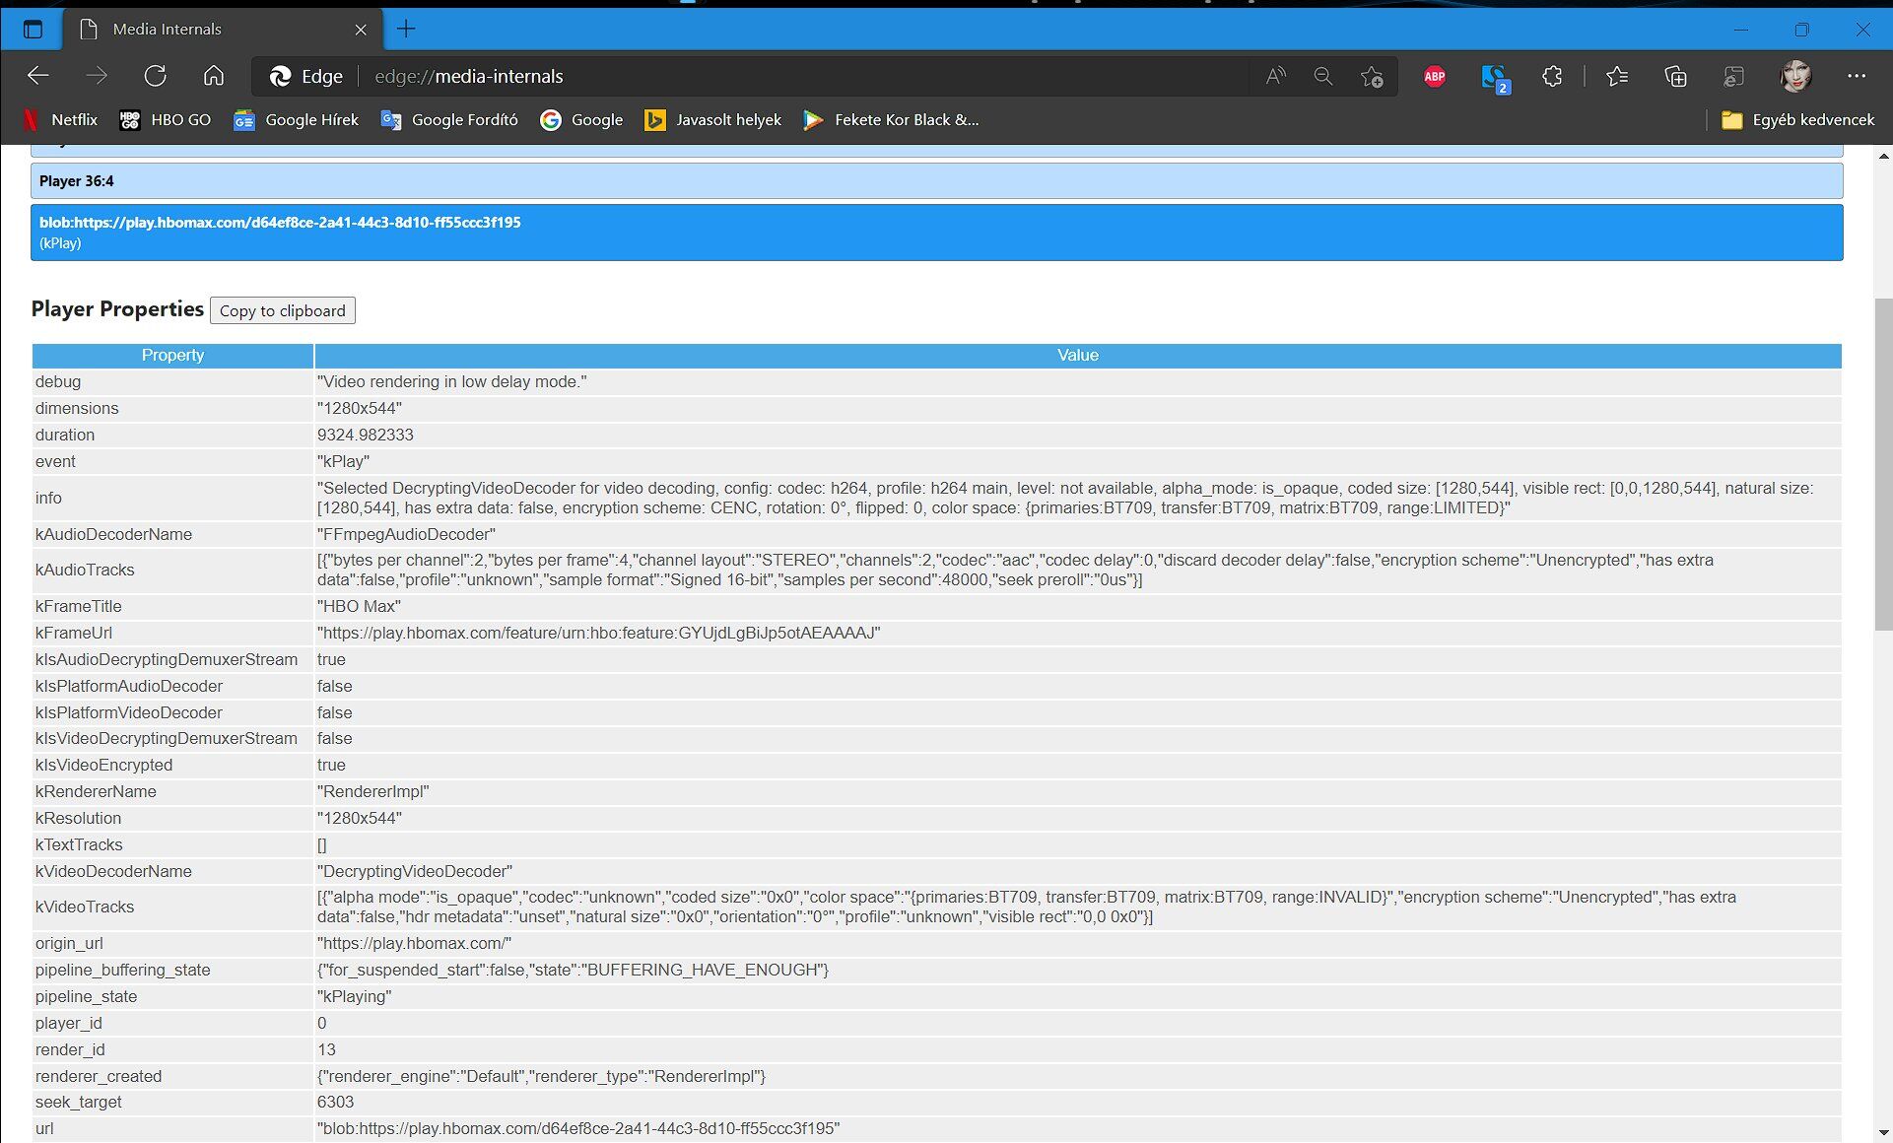Image resolution: width=1893 pixels, height=1143 pixels.
Task: Click the page scrollbar thumb
Action: point(1883,464)
